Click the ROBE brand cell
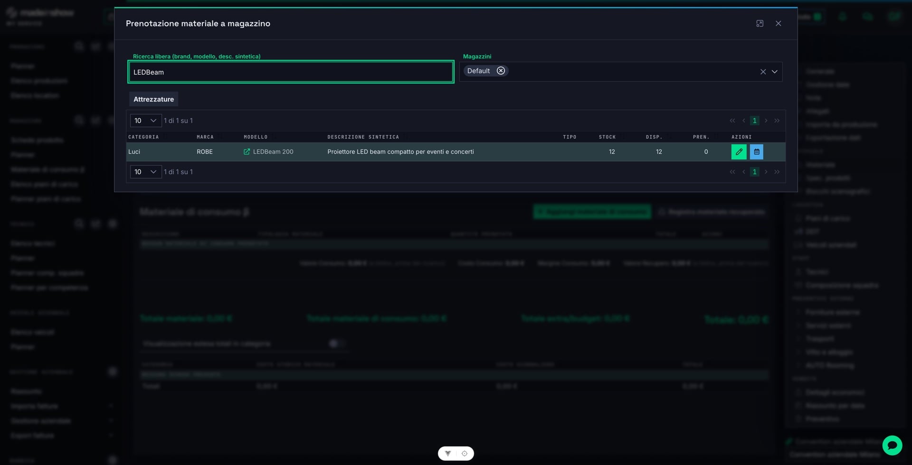Viewport: 912px width, 465px height. click(205, 152)
